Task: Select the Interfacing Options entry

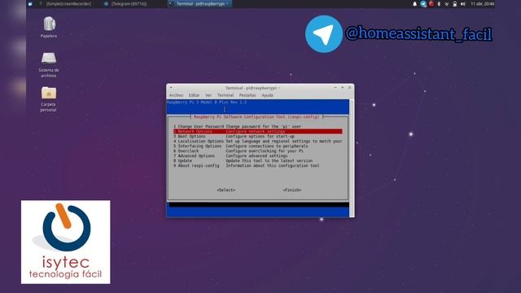Action: tap(257, 146)
